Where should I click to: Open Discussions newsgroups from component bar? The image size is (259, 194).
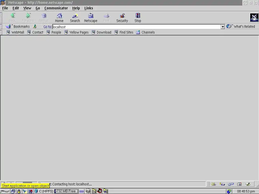(231, 184)
